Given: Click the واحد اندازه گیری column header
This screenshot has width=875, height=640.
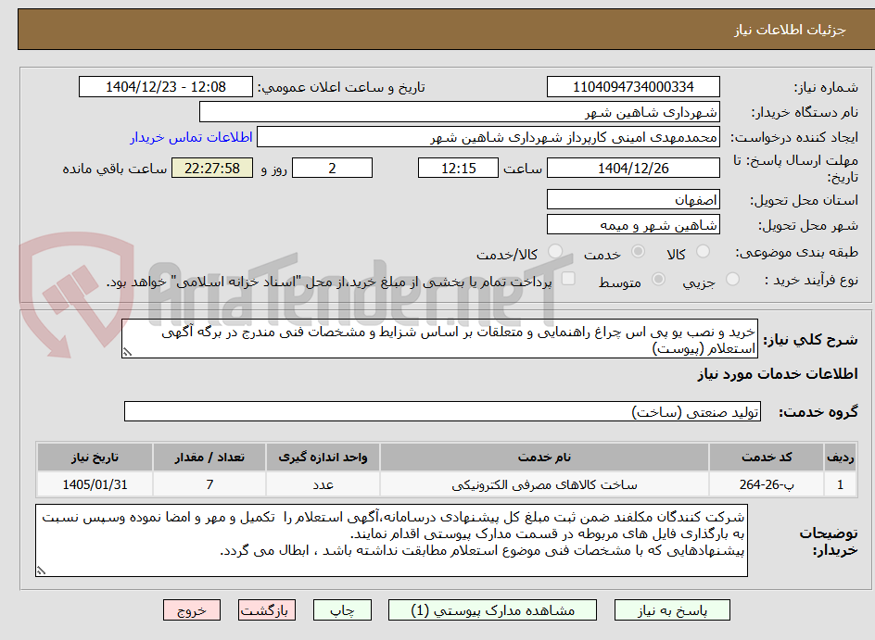Looking at the screenshot, I should pos(323,458).
